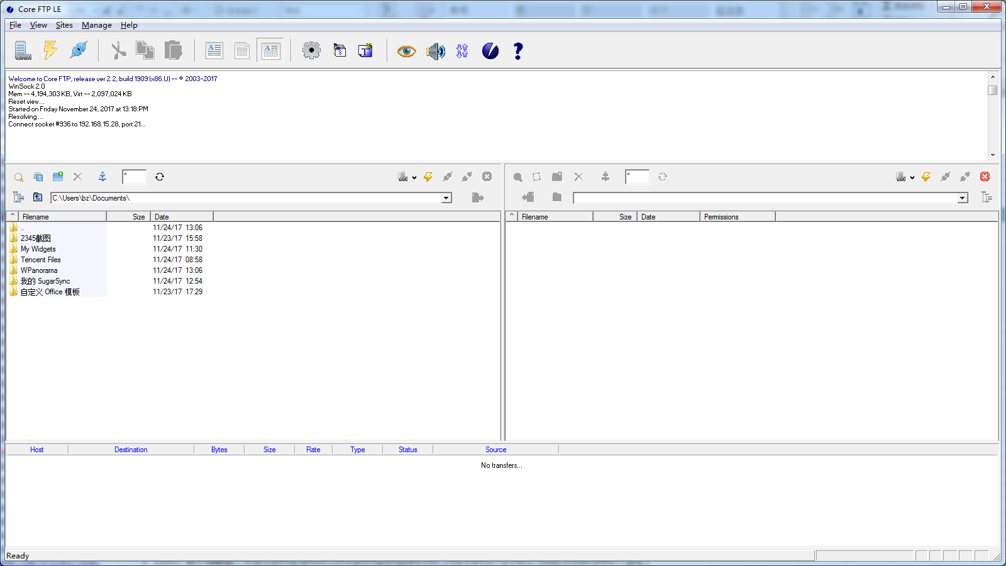Screen dimensions: 1006x566
Task: Select the 我的 SugarSync folder
Action: point(45,281)
